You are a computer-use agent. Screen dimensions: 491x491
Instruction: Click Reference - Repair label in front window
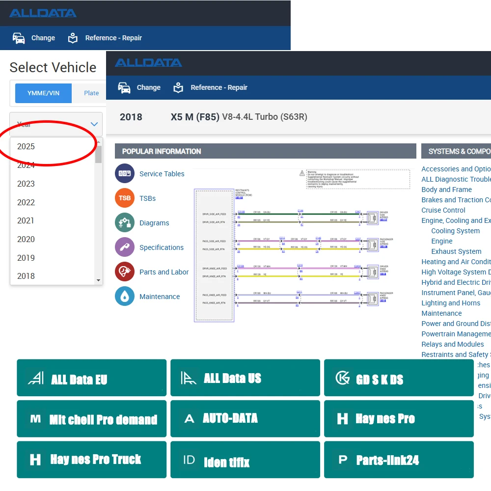tap(219, 88)
